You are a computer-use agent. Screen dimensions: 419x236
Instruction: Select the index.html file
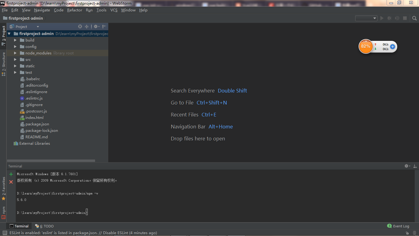(32, 118)
